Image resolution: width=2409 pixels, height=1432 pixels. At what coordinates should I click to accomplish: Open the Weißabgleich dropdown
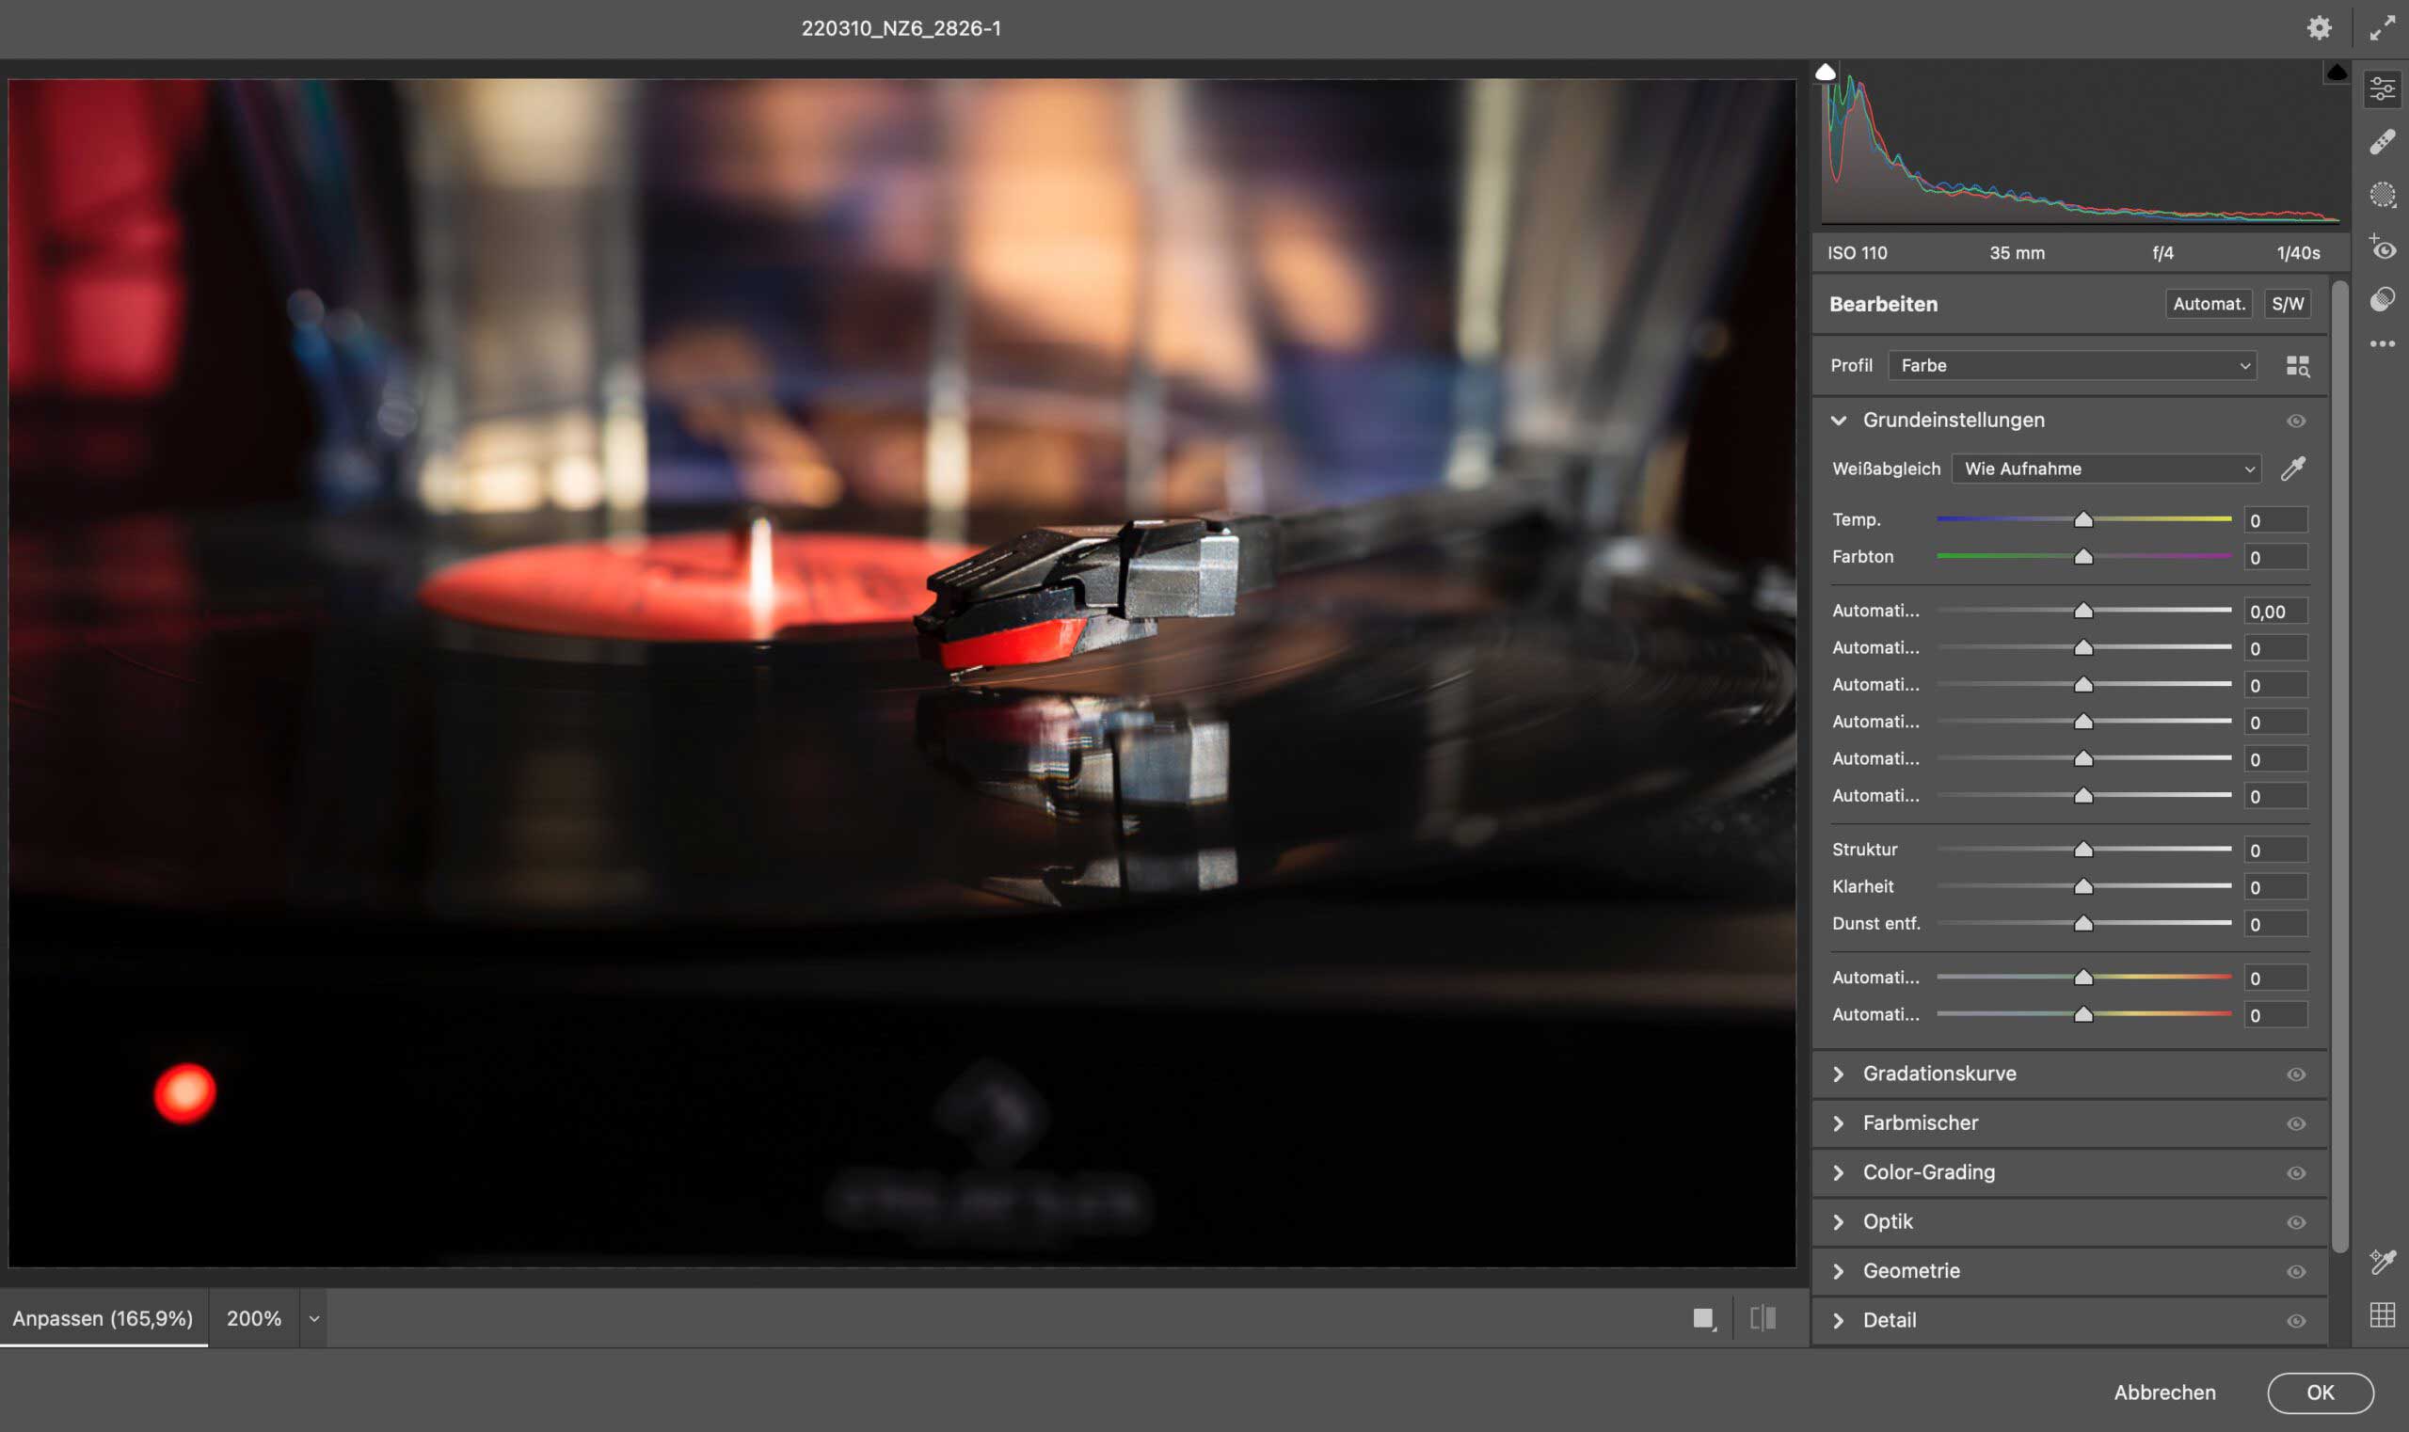[2105, 469]
